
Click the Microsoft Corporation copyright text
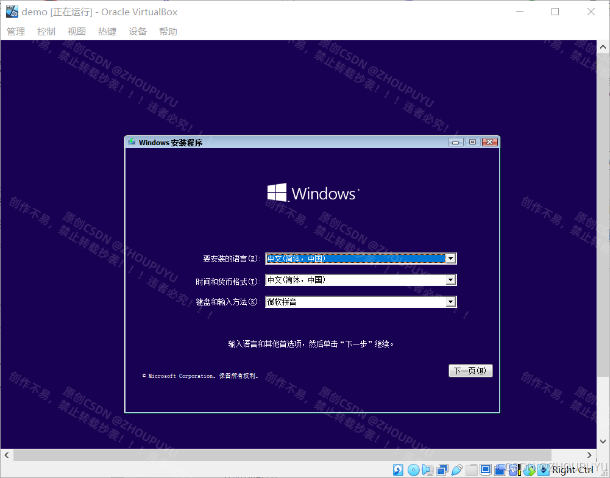[200, 376]
